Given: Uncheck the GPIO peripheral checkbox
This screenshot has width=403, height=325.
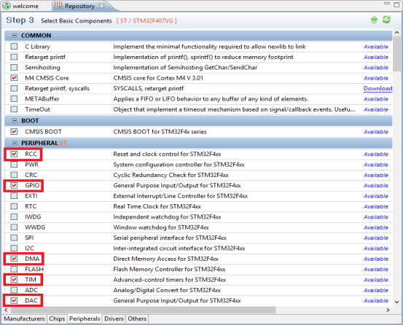Looking at the screenshot, I should 14,185.
